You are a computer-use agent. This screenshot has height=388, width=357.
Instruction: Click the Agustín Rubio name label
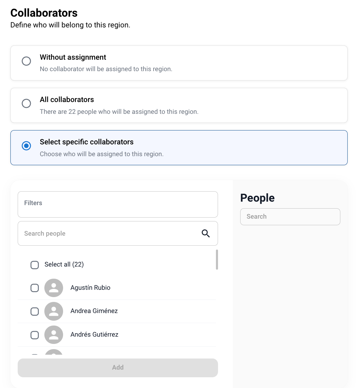point(90,288)
